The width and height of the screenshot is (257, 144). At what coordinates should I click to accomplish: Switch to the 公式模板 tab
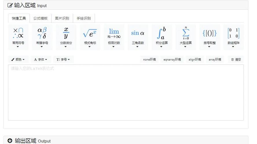[x=41, y=18]
